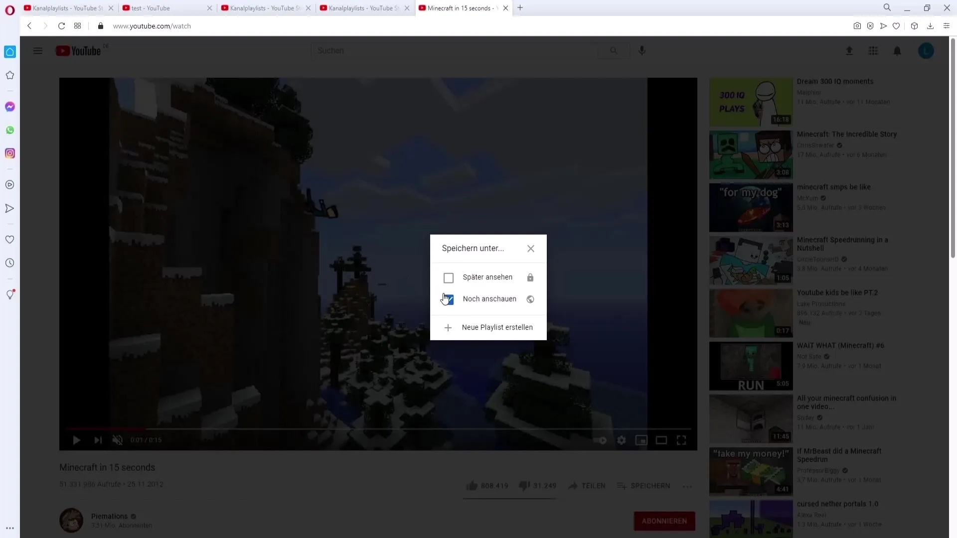Click the YouTube search magnifier button
The height and width of the screenshot is (538, 957).
coord(614,51)
